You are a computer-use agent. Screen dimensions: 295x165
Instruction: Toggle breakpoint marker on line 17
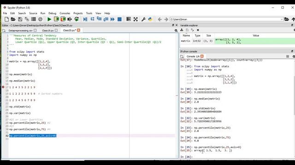click(x=3, y=87)
